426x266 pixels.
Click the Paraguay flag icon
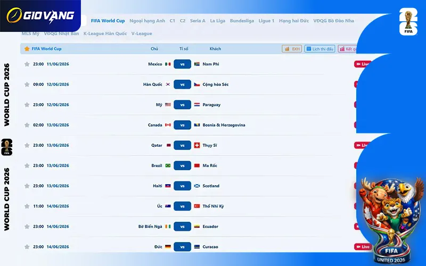(x=197, y=105)
